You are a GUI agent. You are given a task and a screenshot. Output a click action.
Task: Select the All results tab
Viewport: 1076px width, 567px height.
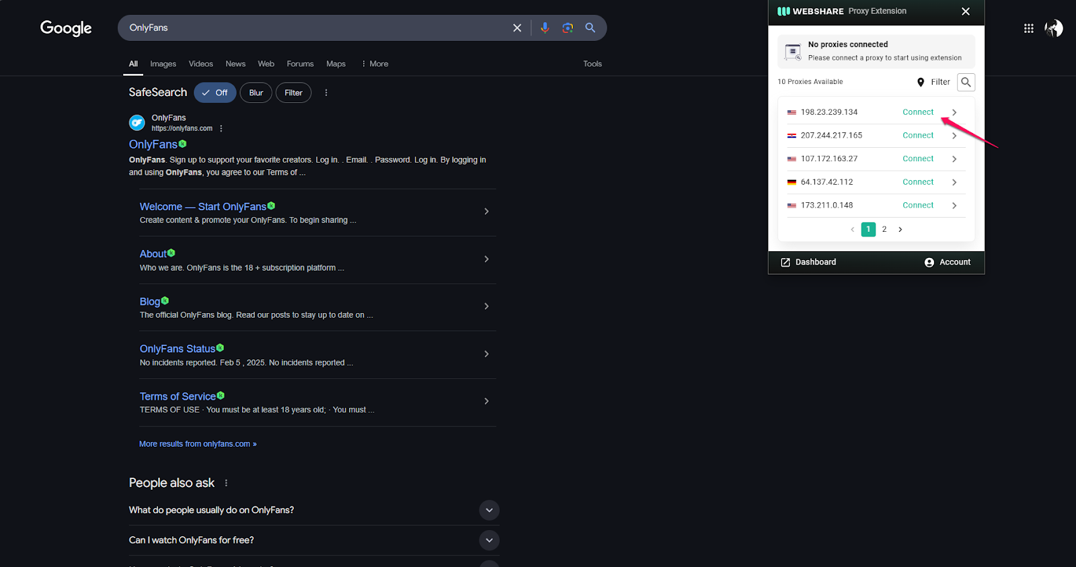(x=133, y=64)
